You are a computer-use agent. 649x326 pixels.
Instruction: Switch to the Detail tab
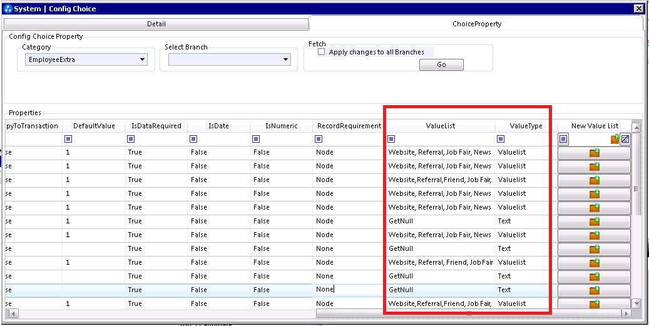156,24
